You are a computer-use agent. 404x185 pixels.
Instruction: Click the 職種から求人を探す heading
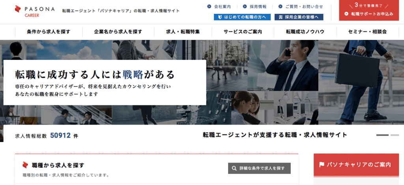click(x=58, y=165)
